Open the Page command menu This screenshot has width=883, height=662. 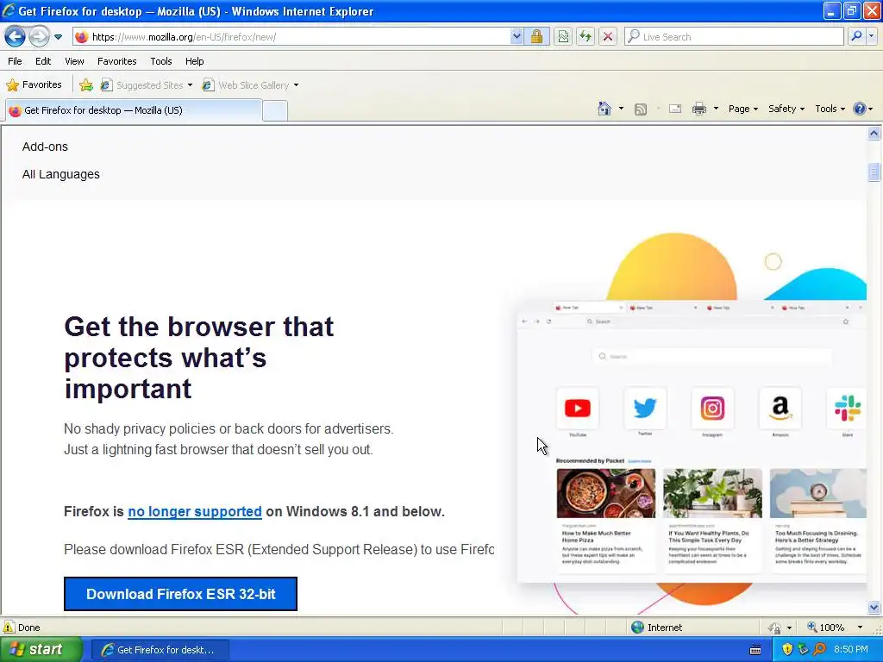tap(743, 109)
